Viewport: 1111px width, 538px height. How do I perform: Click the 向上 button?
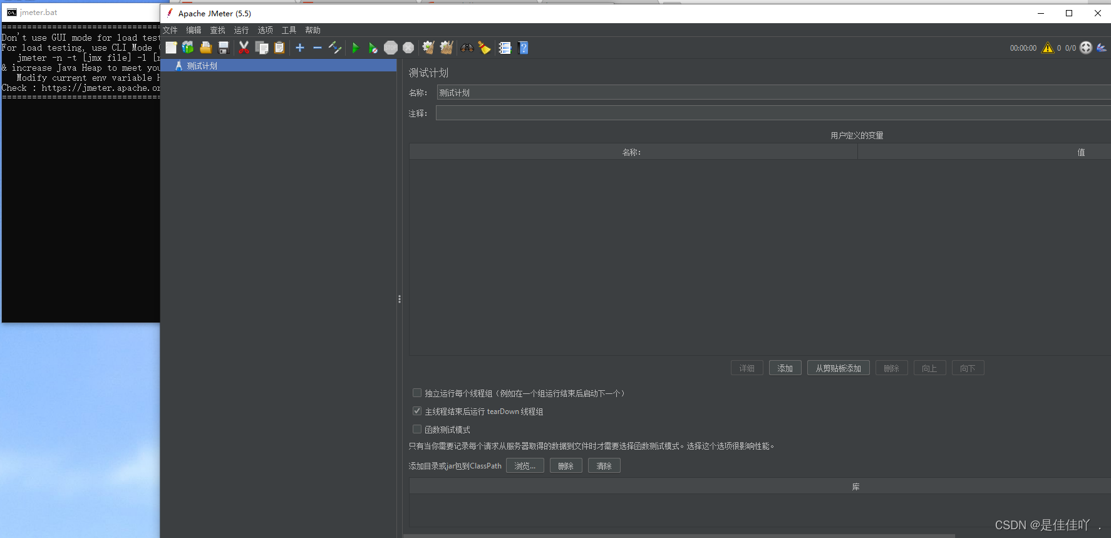[x=930, y=368]
